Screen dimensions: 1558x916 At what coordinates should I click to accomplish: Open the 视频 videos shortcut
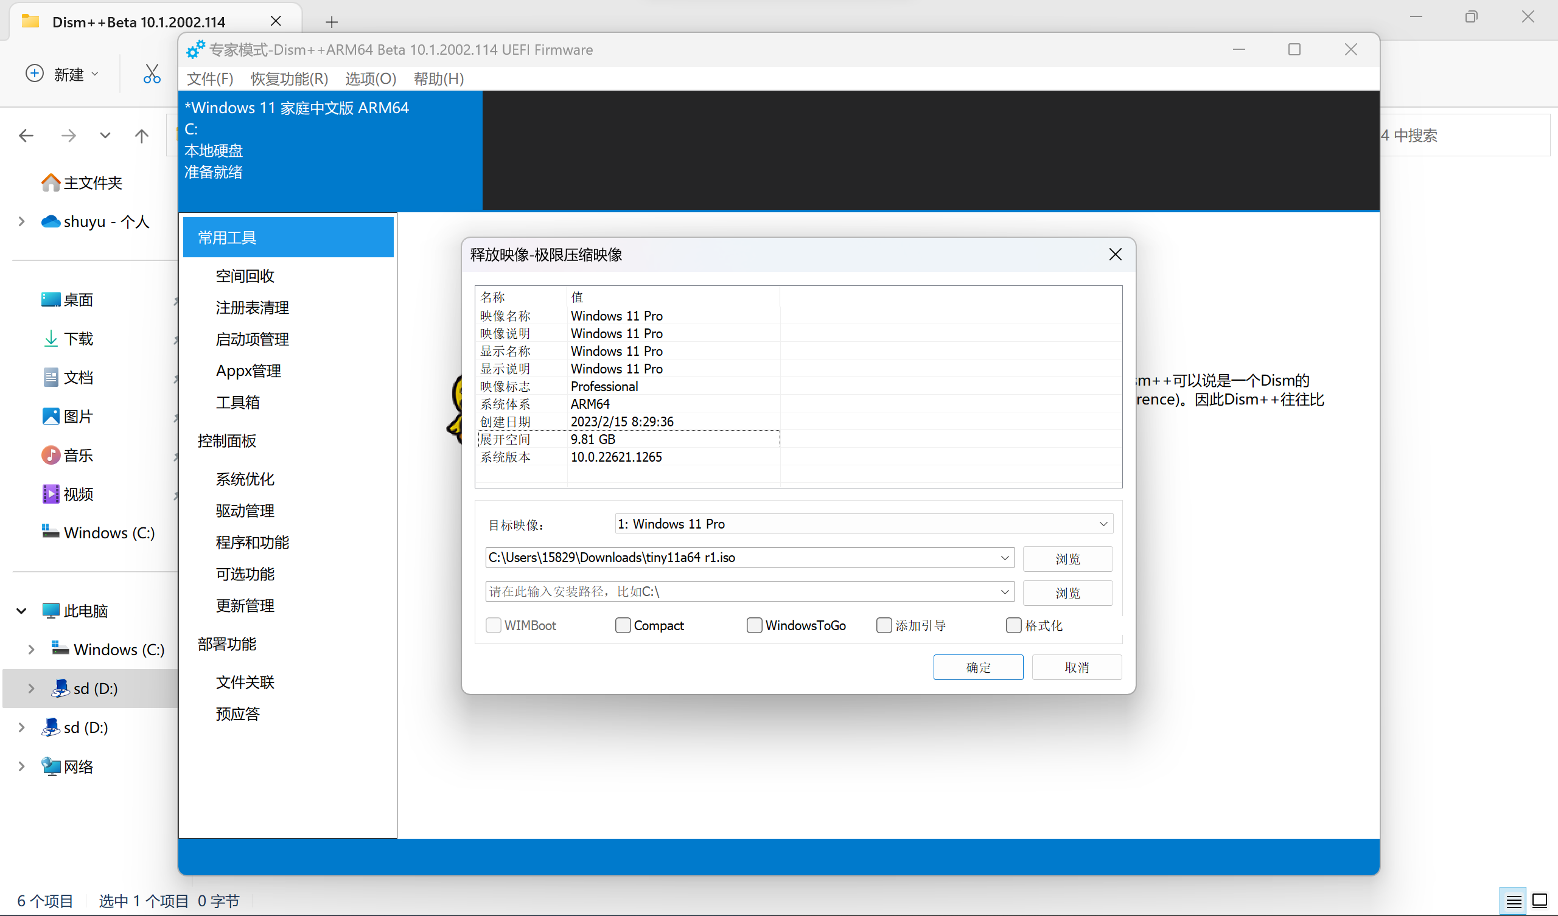[x=68, y=494]
